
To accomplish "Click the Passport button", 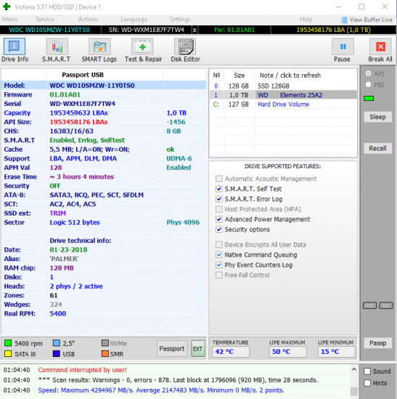I will pyautogui.click(x=172, y=349).
